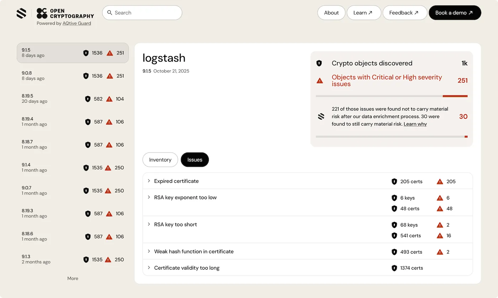Click the warning triangle in the 8.19.3 row
Viewport: 498px width, 298px height.
[x=109, y=214]
